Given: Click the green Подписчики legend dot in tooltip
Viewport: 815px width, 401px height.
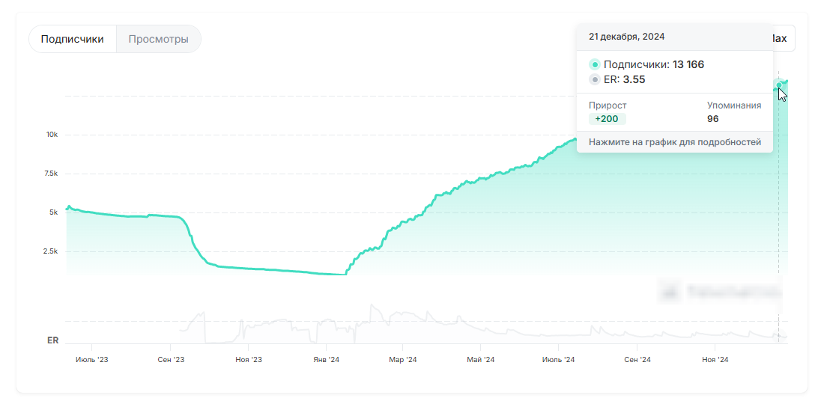Looking at the screenshot, I should tap(595, 65).
